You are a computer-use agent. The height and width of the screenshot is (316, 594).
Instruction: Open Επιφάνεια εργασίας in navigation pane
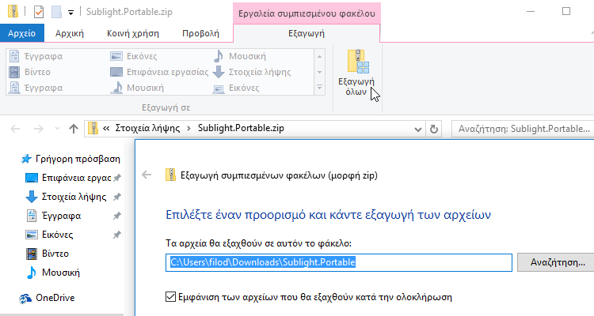coord(68,178)
